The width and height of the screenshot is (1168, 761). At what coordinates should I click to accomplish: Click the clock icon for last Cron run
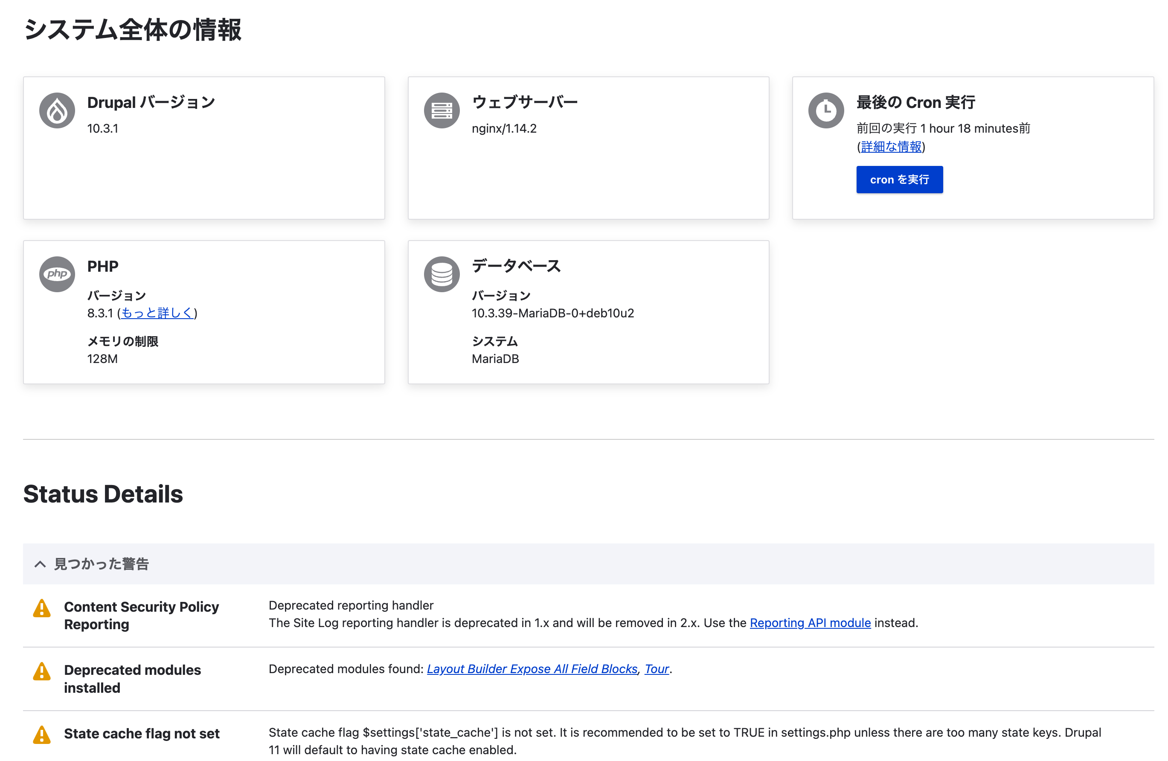[826, 110]
